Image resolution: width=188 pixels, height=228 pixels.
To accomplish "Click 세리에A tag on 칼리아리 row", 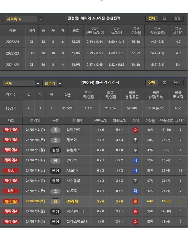I will click(x=11, y=129).
